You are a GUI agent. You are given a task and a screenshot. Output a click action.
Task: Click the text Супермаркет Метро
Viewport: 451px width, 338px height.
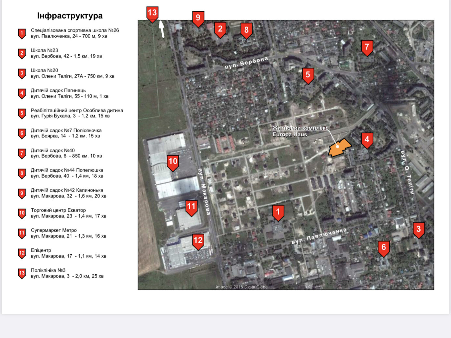click(x=54, y=230)
